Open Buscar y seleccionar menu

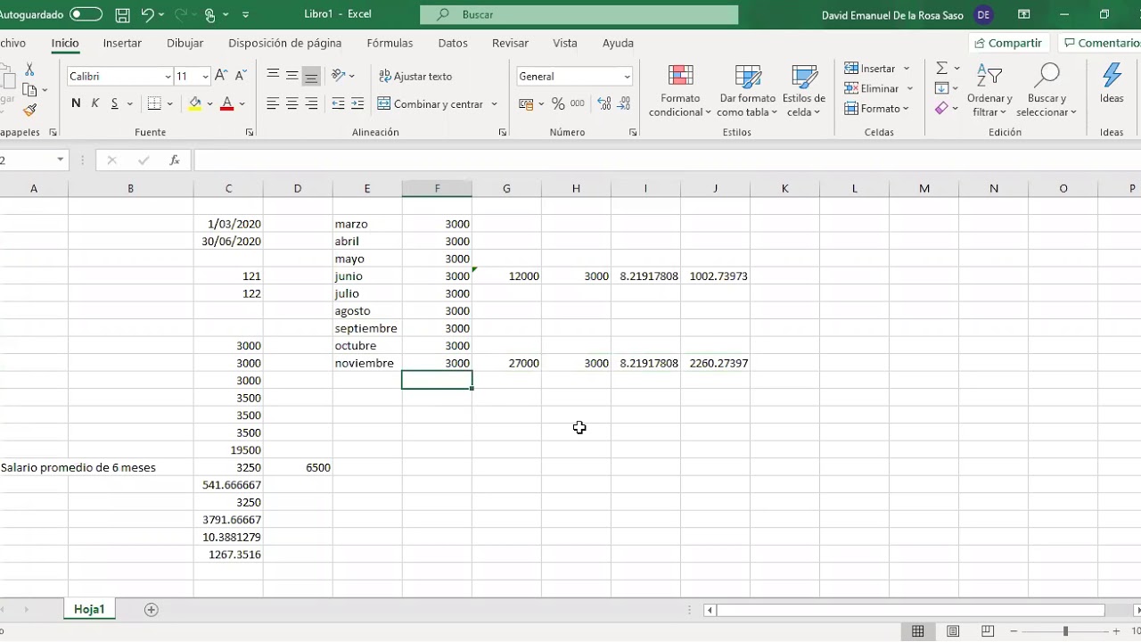pos(1047,90)
